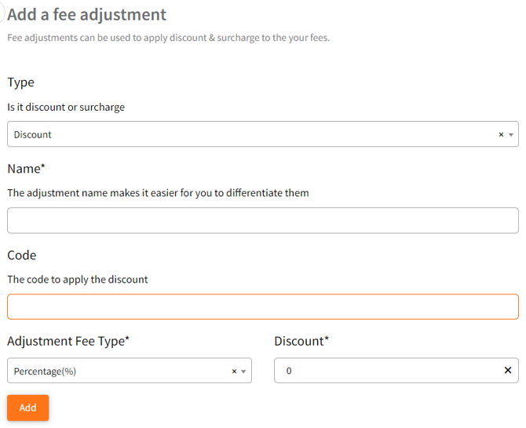Click the "Is it discount or surcharge" hint

66,107
